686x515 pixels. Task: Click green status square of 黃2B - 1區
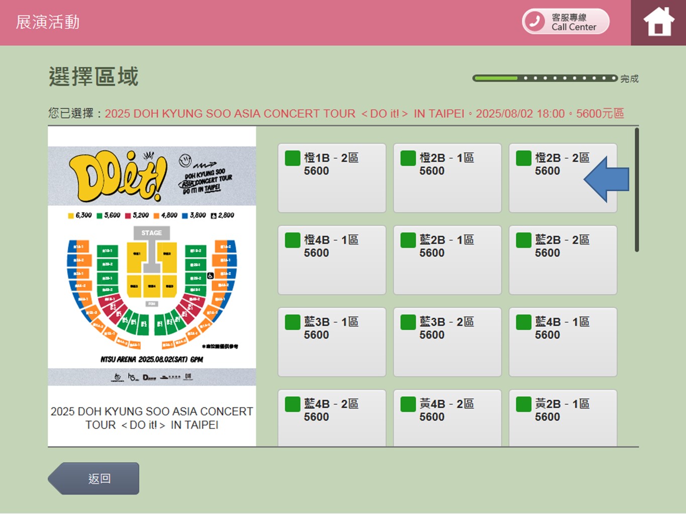coord(524,404)
